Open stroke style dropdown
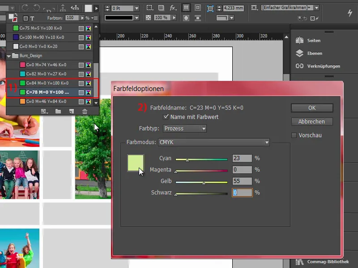The width and height of the screenshot is (358, 268). (136, 18)
